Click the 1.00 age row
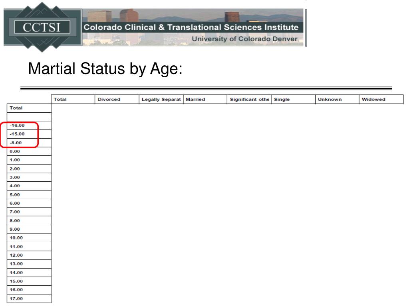The width and height of the screenshot is (409, 306). (29, 160)
